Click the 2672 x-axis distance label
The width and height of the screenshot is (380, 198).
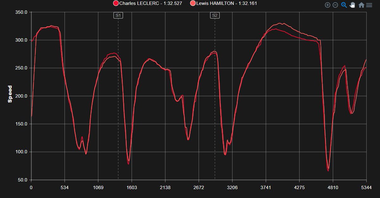point(199,187)
